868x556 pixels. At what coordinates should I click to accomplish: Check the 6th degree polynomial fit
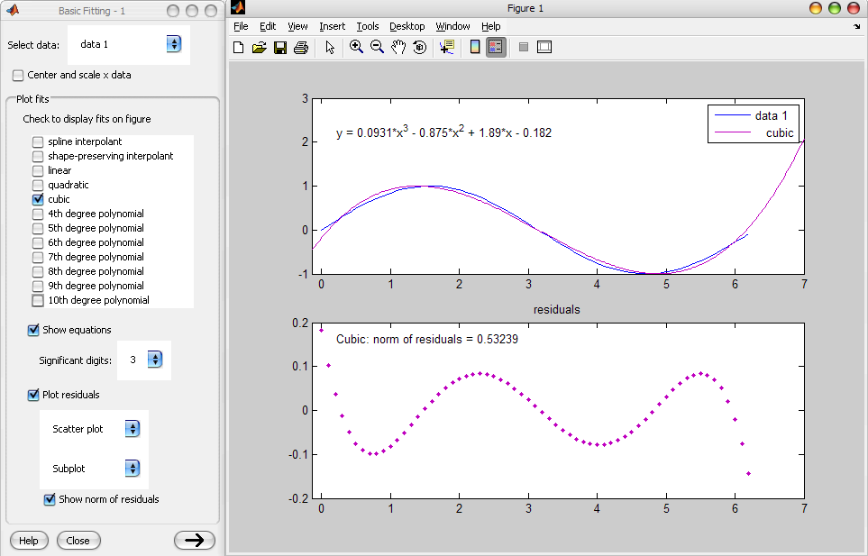[38, 243]
